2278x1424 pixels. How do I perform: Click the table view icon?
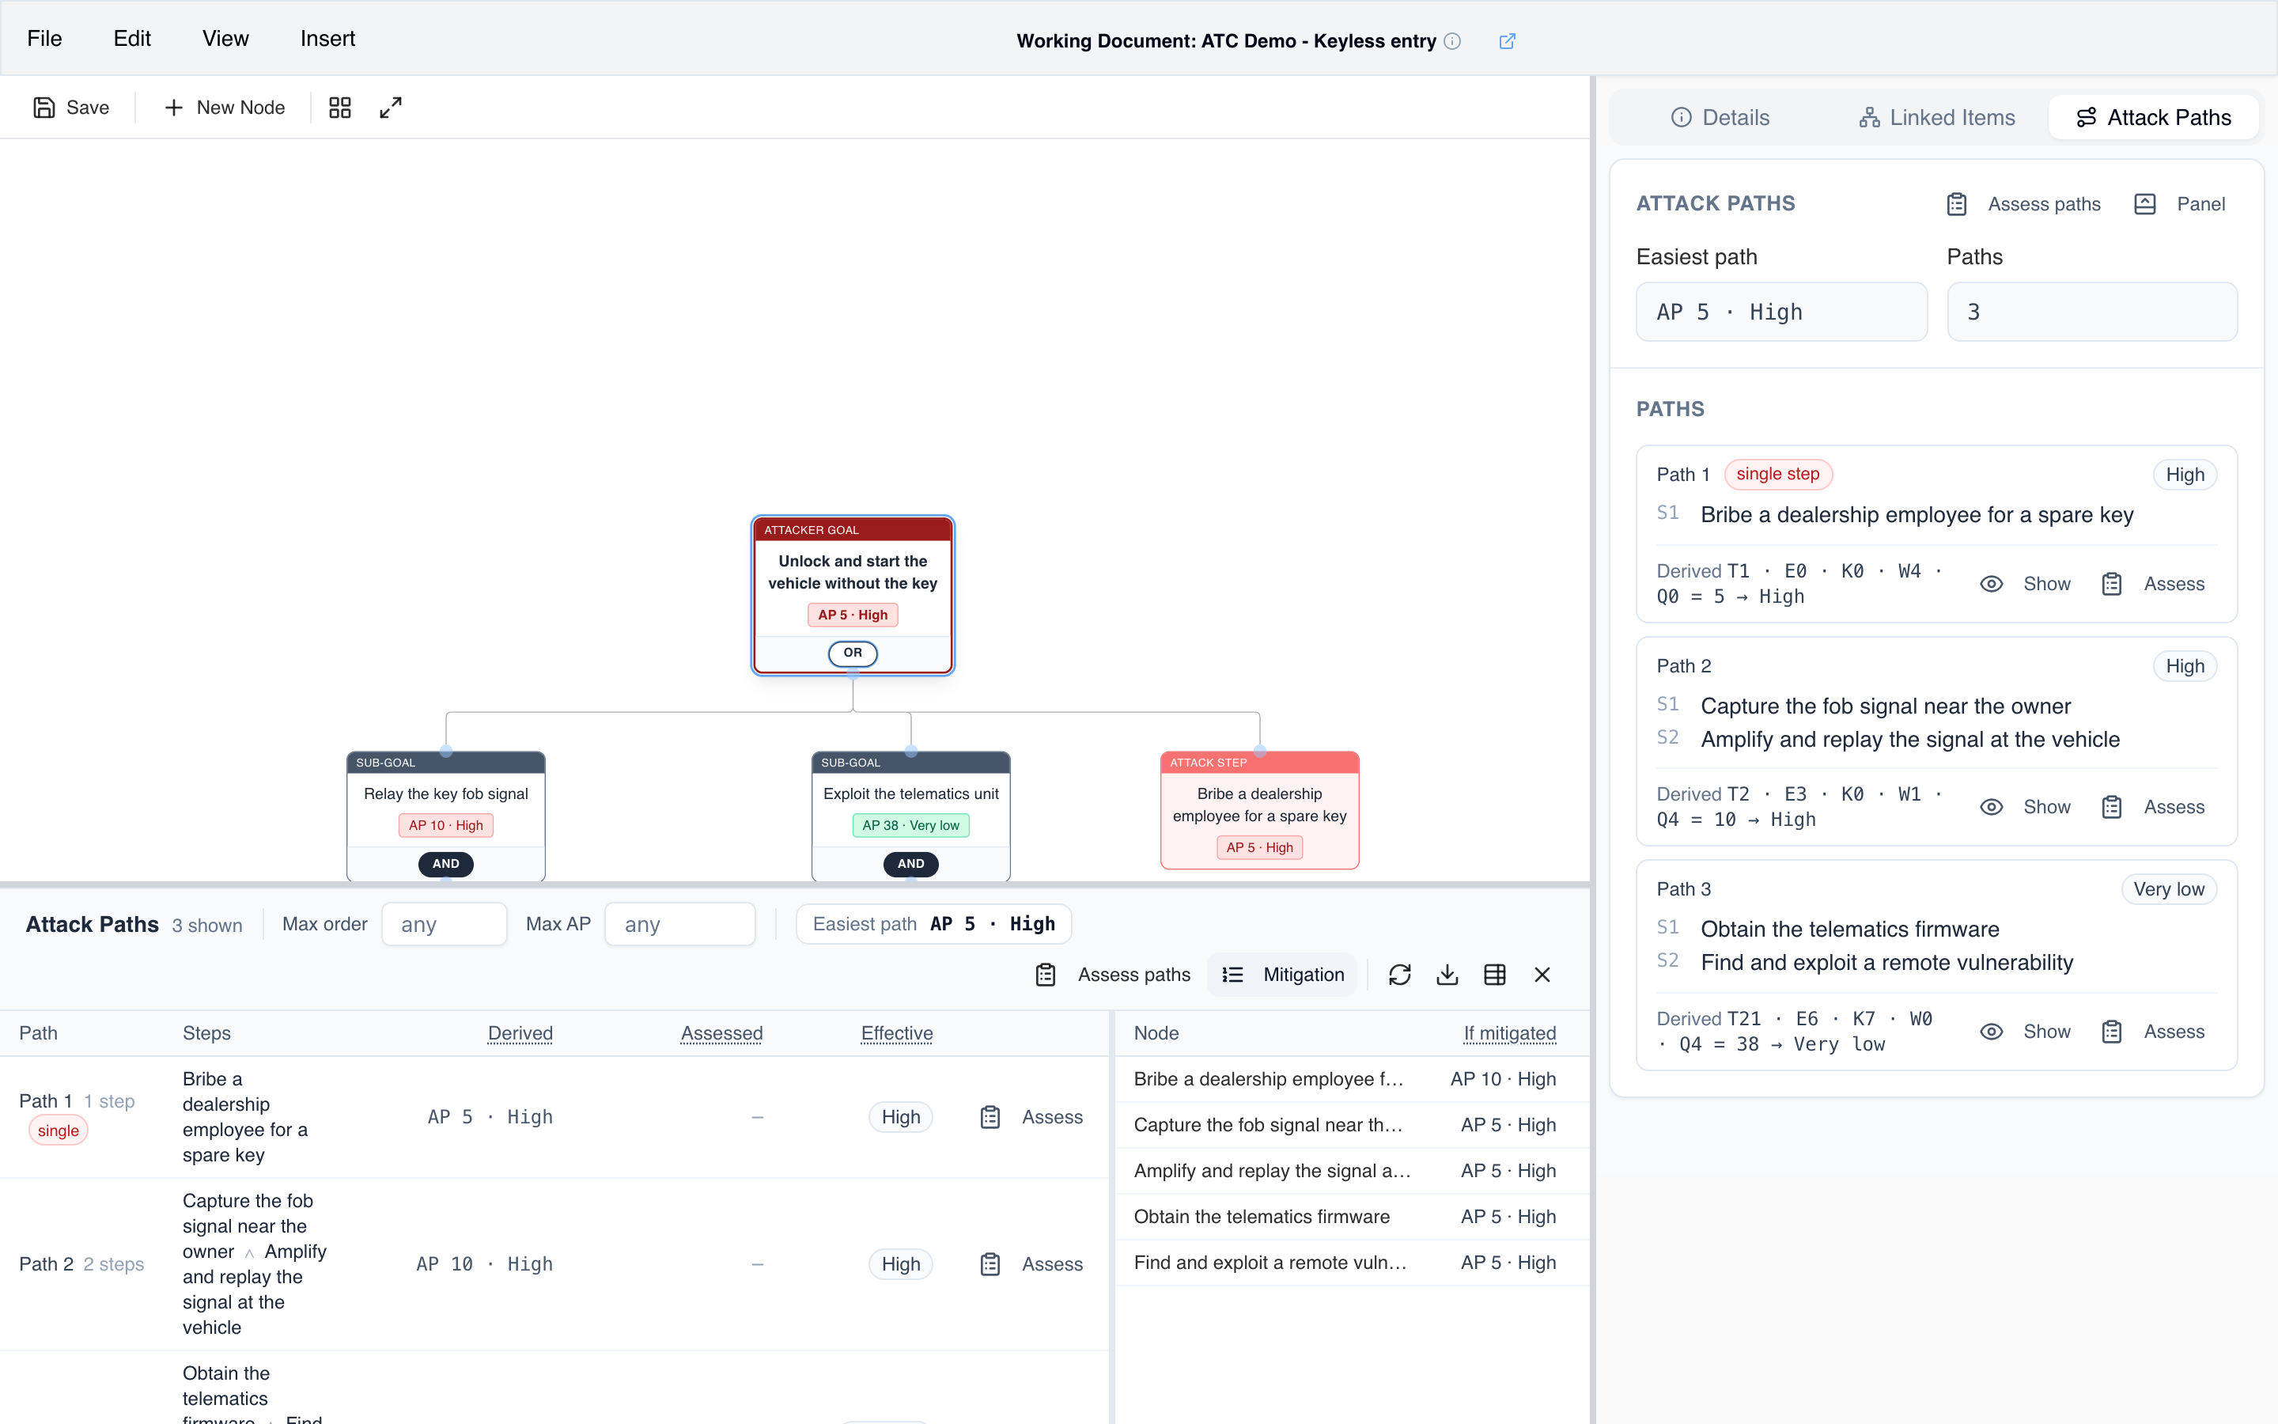[x=1495, y=975]
